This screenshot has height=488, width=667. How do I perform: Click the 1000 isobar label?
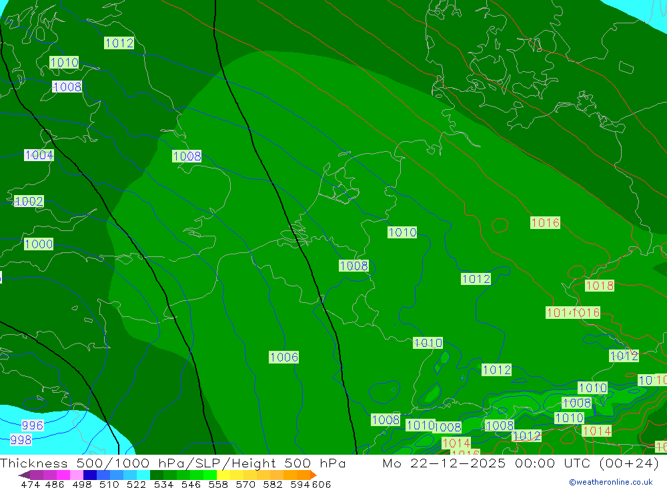point(39,244)
